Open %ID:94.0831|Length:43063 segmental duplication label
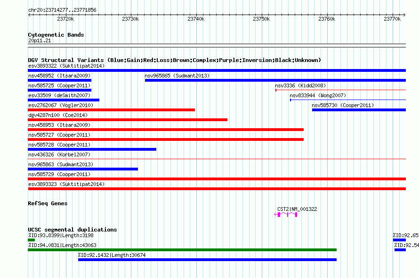Image resolution: width=419 pixels, height=278 pixels. coord(62,245)
